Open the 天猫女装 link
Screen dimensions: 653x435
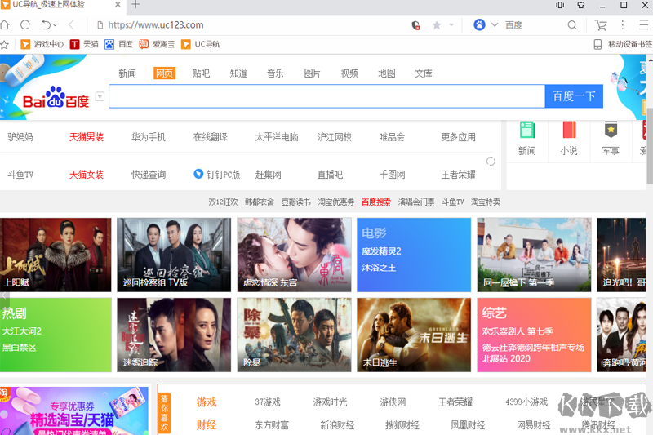tap(87, 175)
